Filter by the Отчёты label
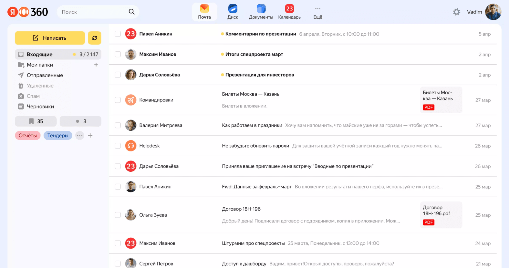The width and height of the screenshot is (509, 268). [27, 136]
